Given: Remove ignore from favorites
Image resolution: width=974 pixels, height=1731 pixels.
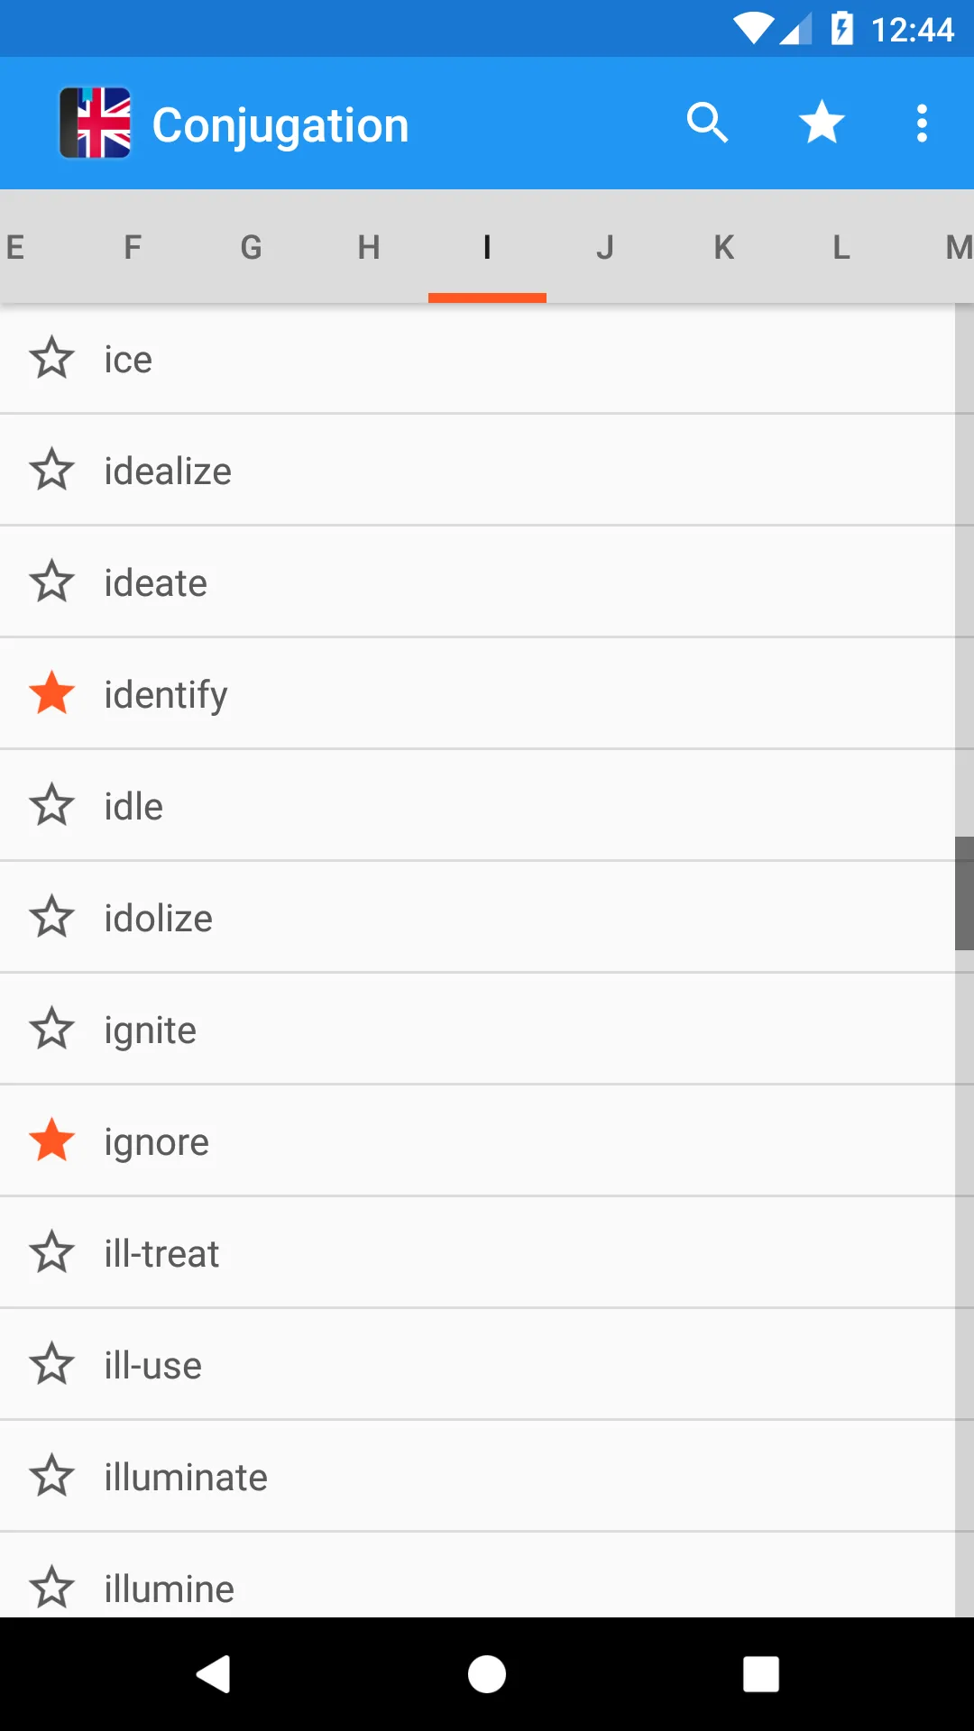Looking at the screenshot, I should [x=51, y=1140].
